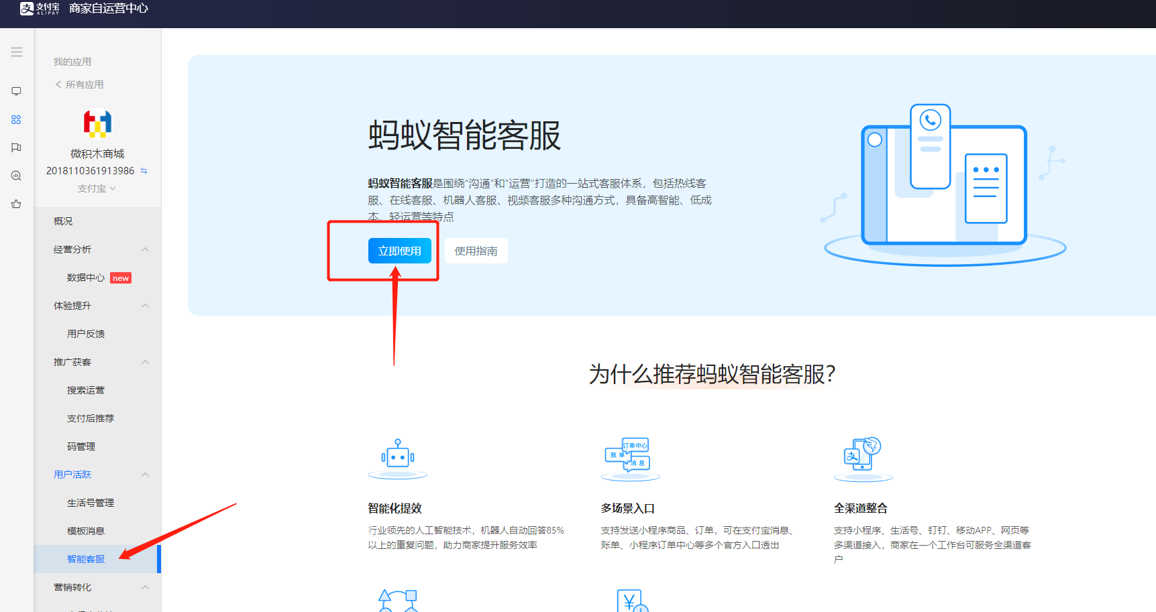Click the app name 微积木商城
Image resolution: width=1156 pixels, height=612 pixels.
coord(97,154)
